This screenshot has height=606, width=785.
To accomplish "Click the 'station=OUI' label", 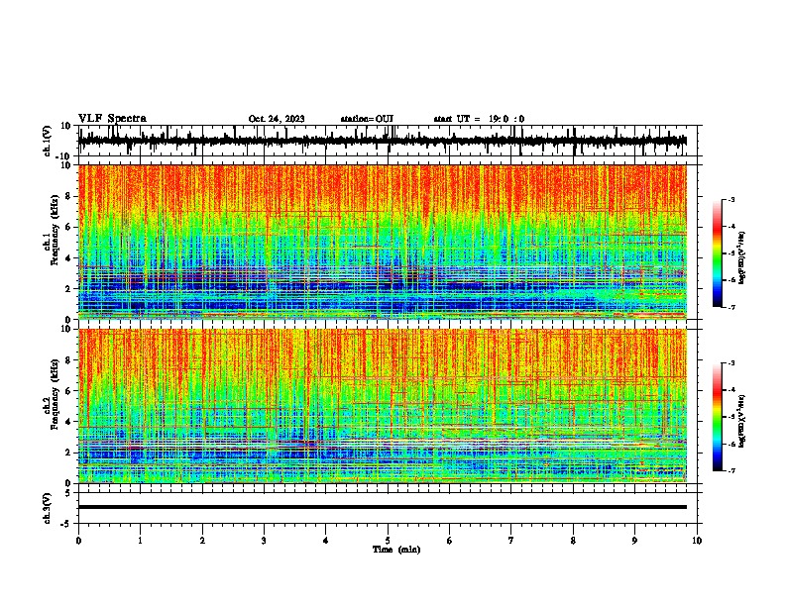I will click(367, 119).
